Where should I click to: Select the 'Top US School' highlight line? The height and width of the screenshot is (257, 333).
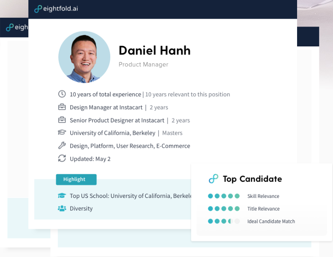[131, 196]
